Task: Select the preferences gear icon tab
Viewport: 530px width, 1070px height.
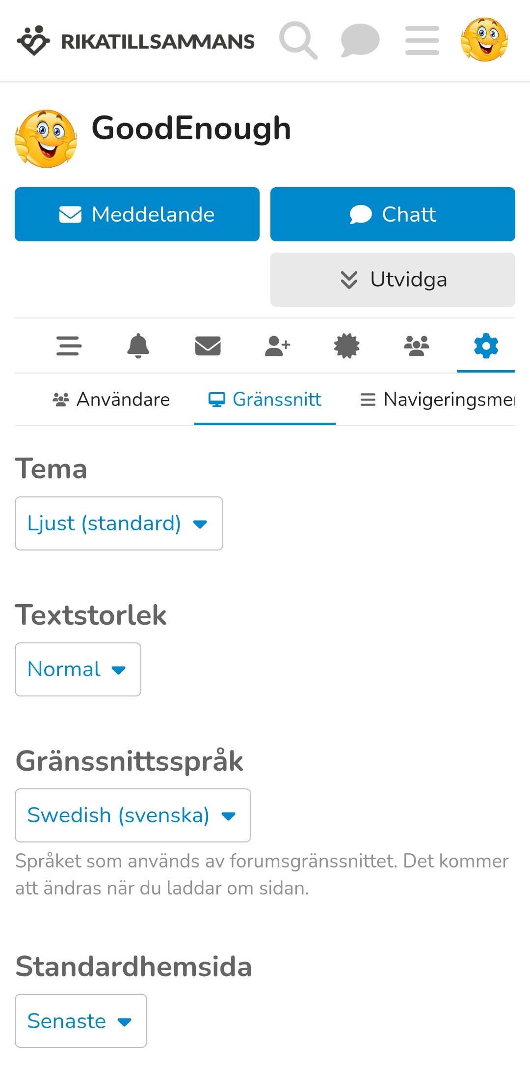Action: (486, 346)
